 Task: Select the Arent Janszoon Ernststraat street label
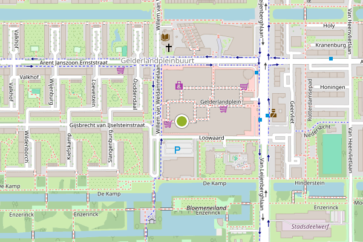pos(74,63)
